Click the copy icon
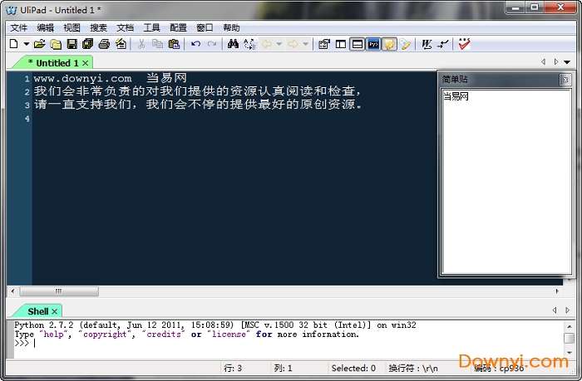 (x=158, y=44)
